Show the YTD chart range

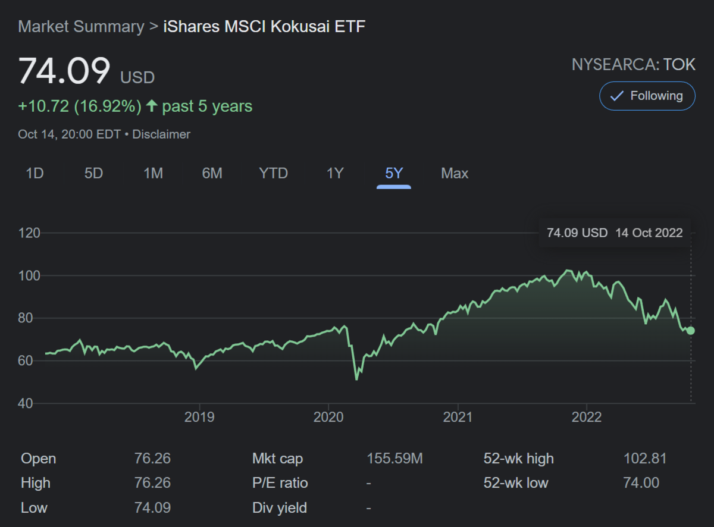pos(273,174)
